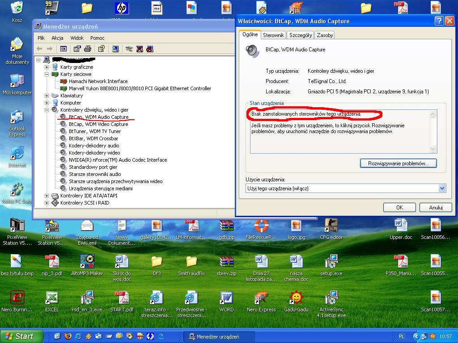This screenshot has width=458, height=343.
Task: Click the Print toolbar icon in Device Manager
Action: pos(88,49)
